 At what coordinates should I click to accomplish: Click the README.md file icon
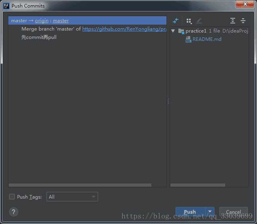(188, 39)
